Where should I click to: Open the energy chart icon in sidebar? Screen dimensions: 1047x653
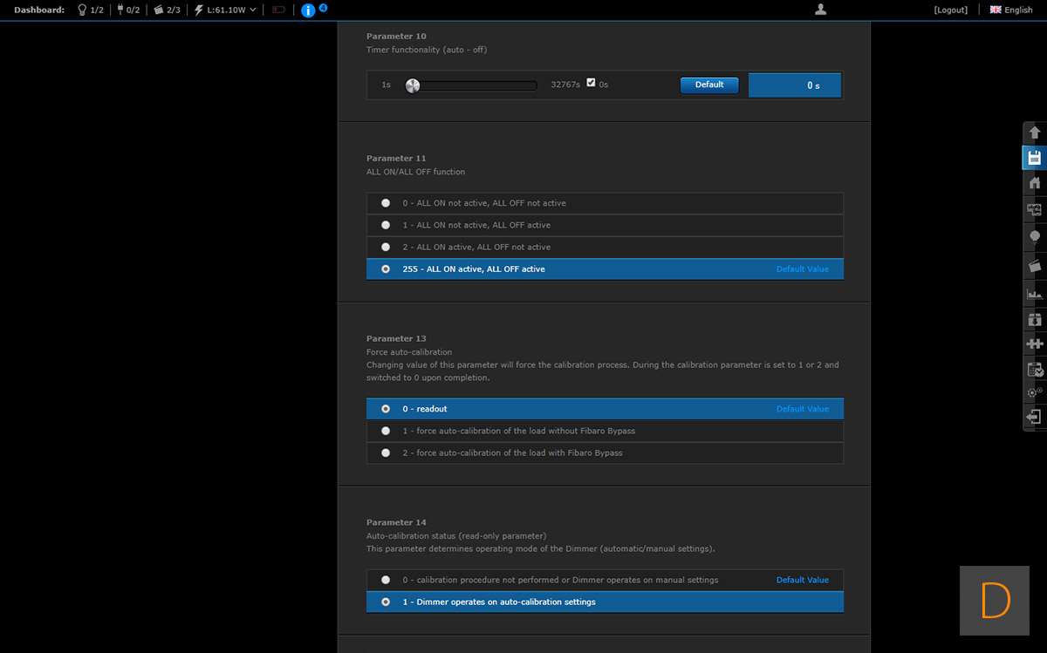[1034, 295]
